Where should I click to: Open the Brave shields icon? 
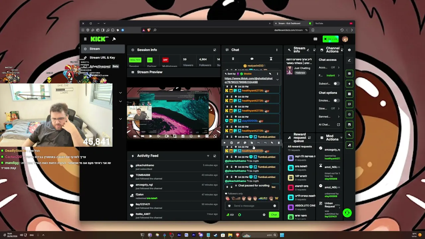pos(149,30)
